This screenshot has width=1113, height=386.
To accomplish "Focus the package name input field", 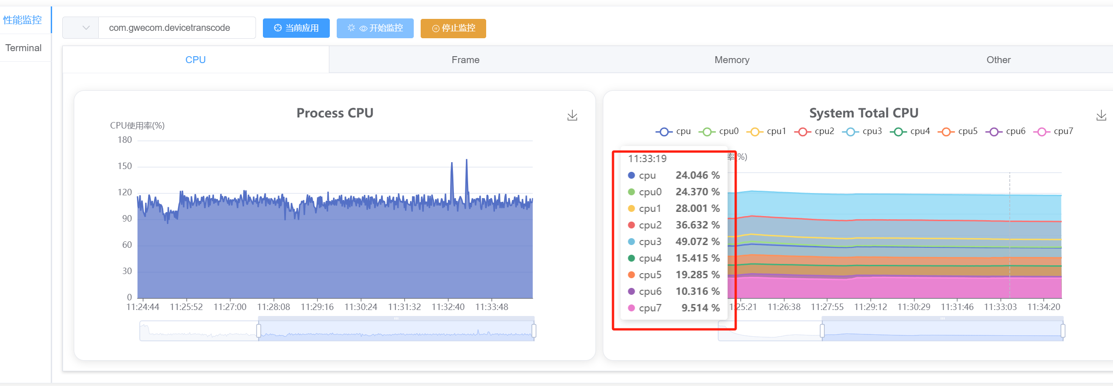I will [x=177, y=28].
